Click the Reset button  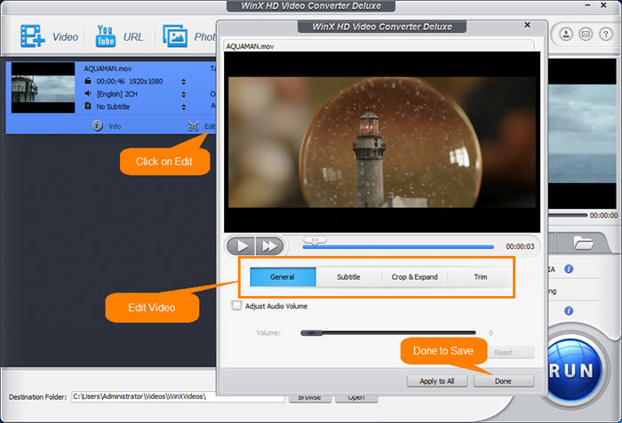(511, 353)
